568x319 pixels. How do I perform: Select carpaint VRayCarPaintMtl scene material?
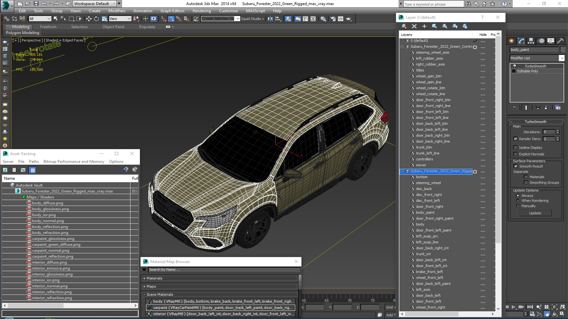point(221,307)
